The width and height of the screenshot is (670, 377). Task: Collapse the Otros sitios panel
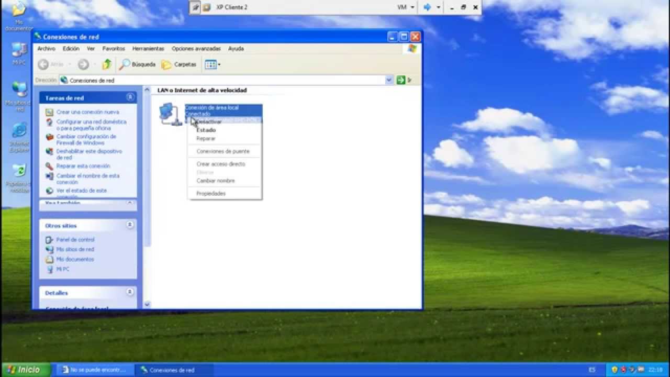pyautogui.click(x=130, y=225)
